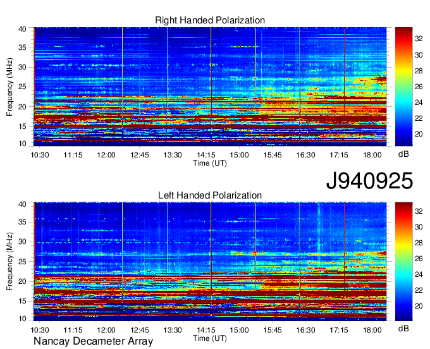This screenshot has width=430, height=349.
Task: Click the 13:30 time tick on Left Handed plot
Action: (x=173, y=330)
